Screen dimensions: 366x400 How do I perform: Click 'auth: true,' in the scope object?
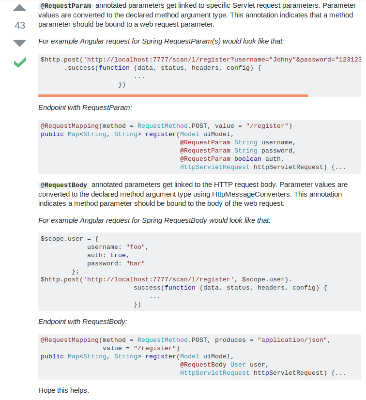point(108,255)
